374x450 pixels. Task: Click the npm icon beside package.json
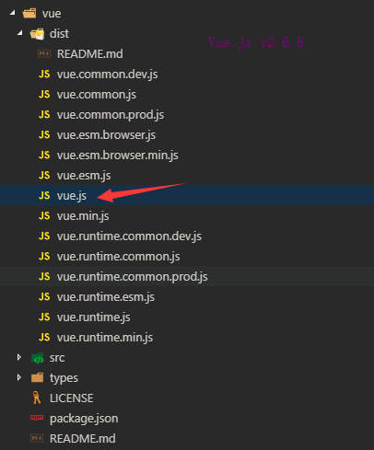point(37,418)
